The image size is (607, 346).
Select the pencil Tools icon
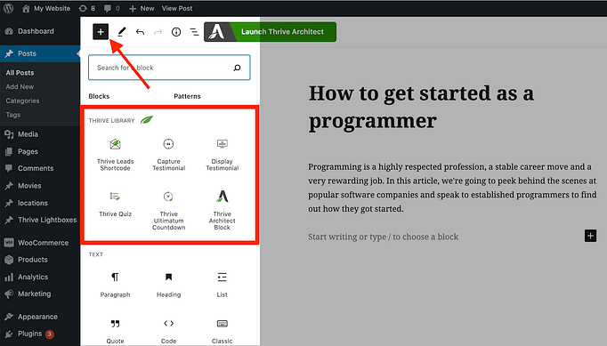pos(122,32)
